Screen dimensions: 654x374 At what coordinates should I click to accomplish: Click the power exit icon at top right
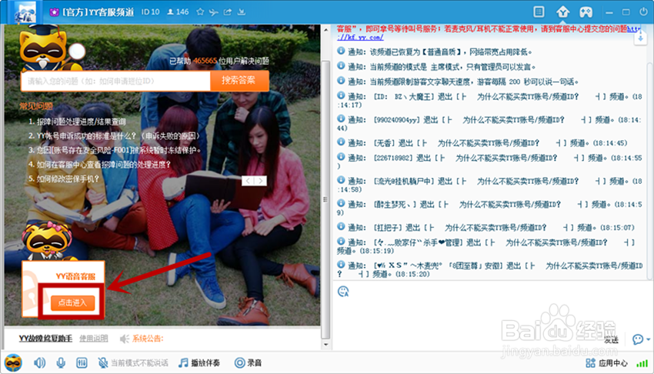point(644,12)
